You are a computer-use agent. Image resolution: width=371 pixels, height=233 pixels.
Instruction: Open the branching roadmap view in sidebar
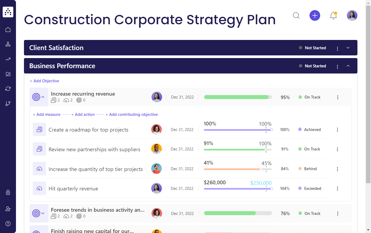click(x=8, y=103)
